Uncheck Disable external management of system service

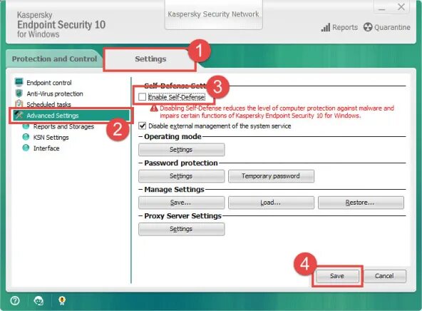pos(142,126)
